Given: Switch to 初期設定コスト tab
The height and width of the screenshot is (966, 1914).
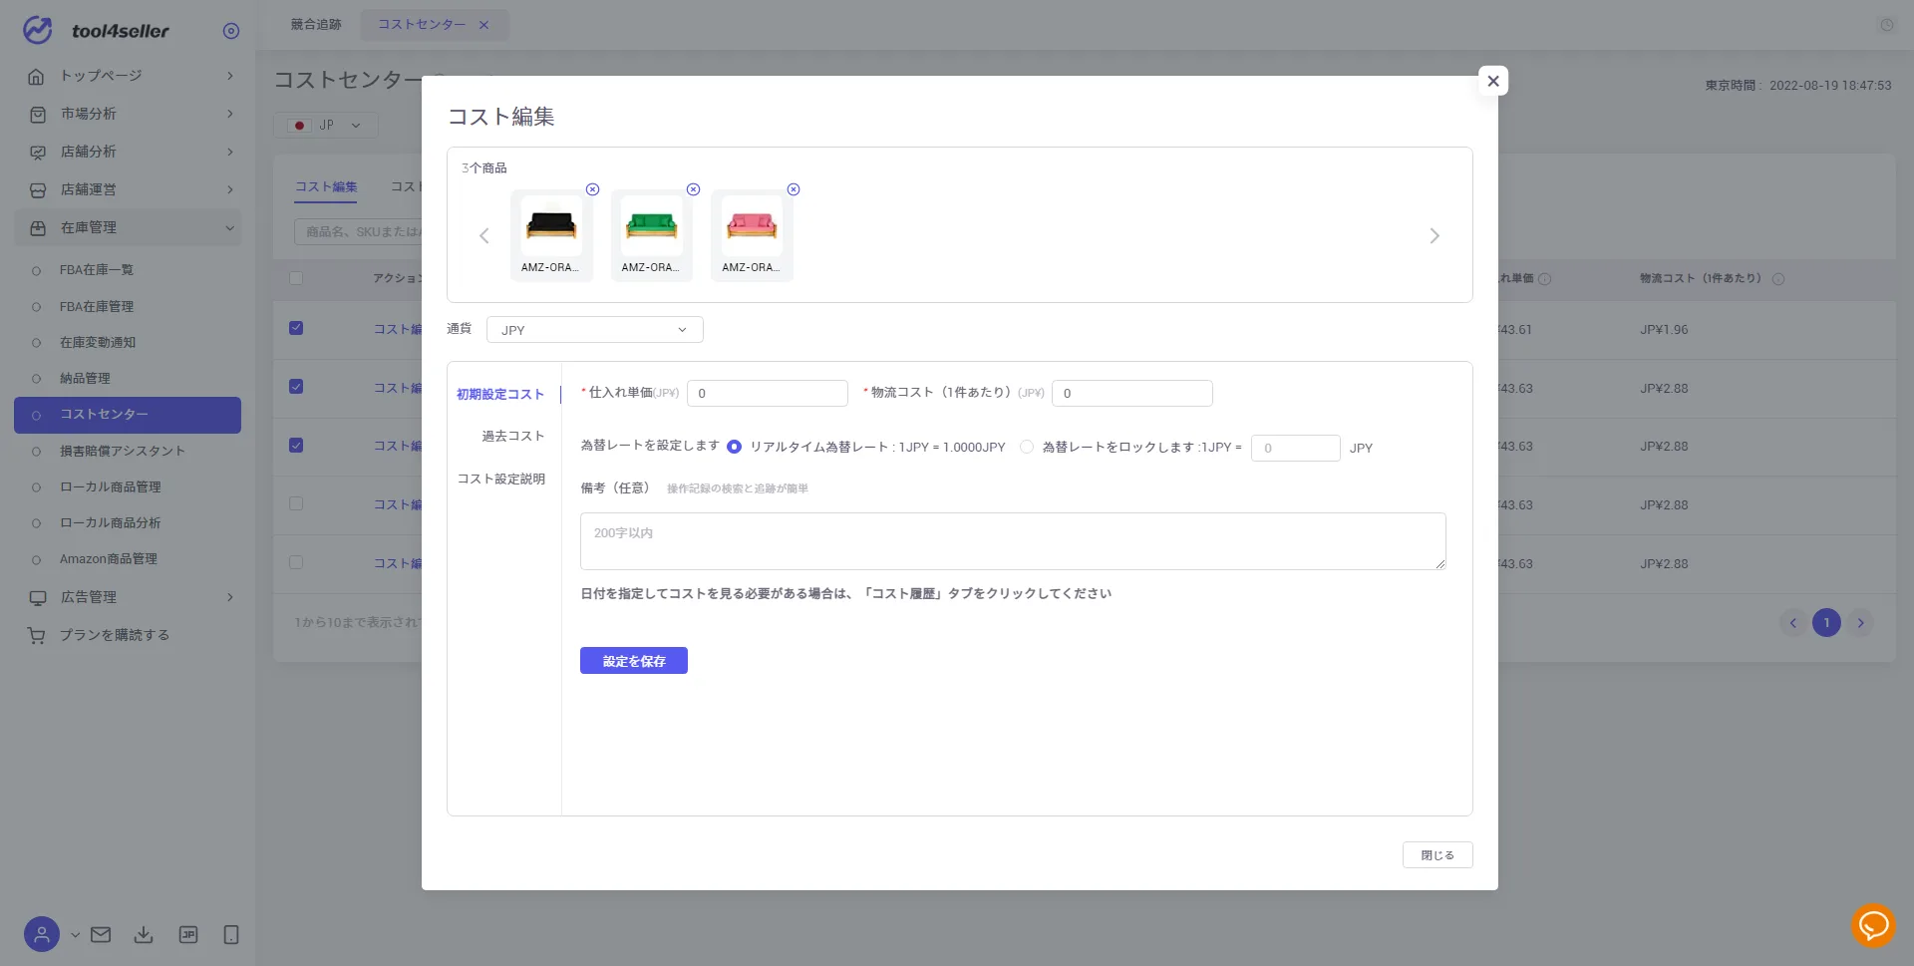Looking at the screenshot, I should 500,395.
